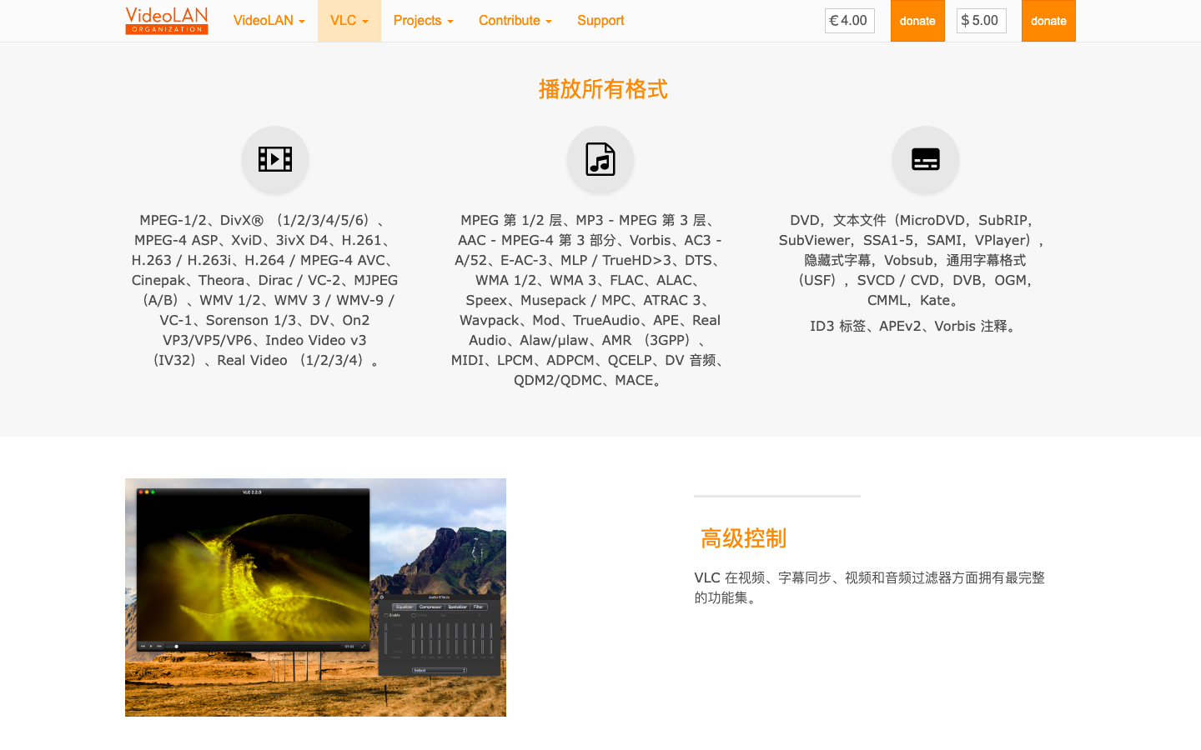The image size is (1201, 750).
Task: Click the subtitle formats icon
Action: point(926,159)
